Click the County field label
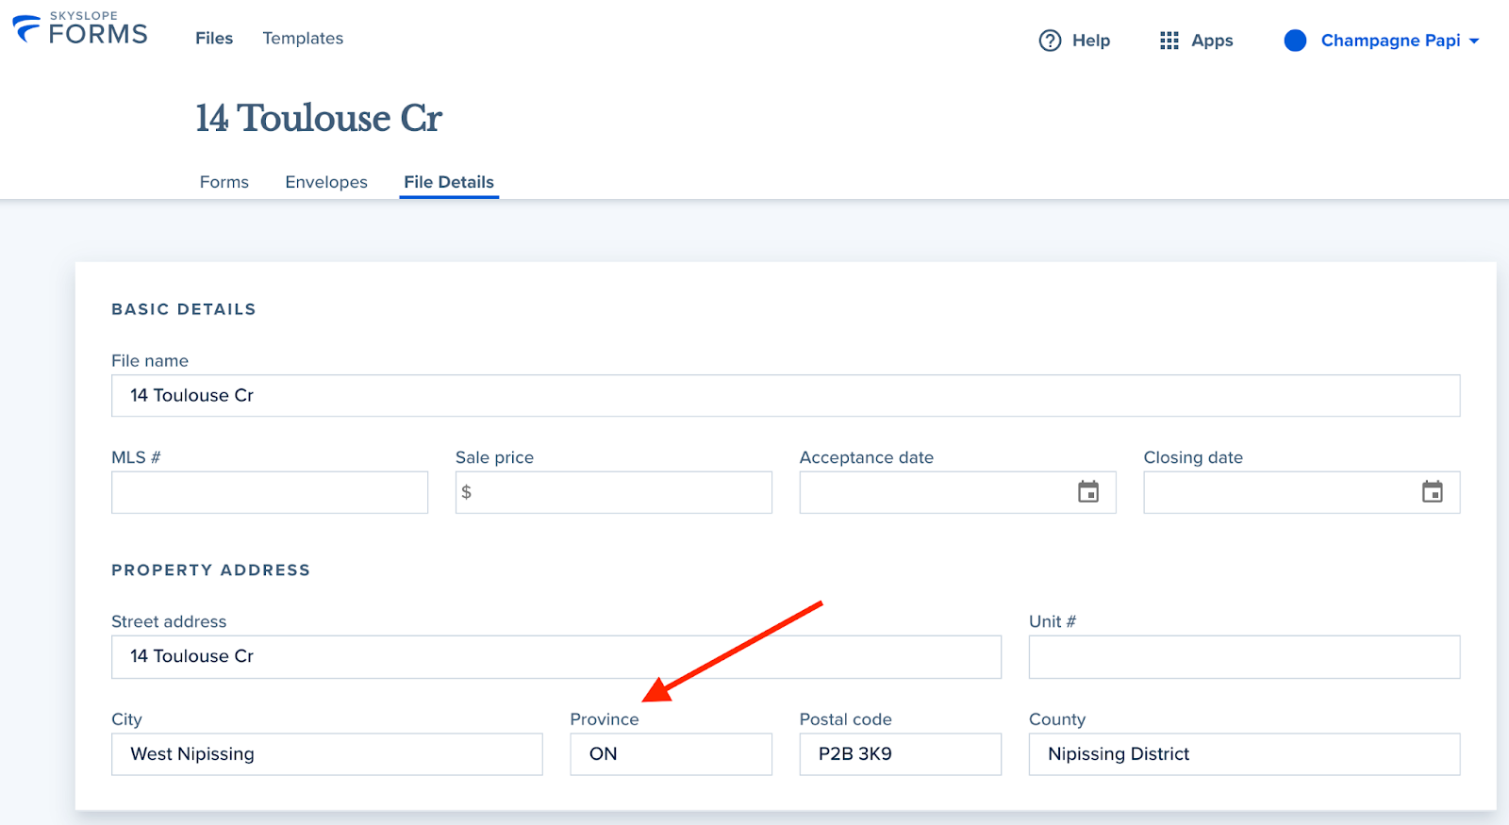Image resolution: width=1509 pixels, height=825 pixels. click(1057, 719)
